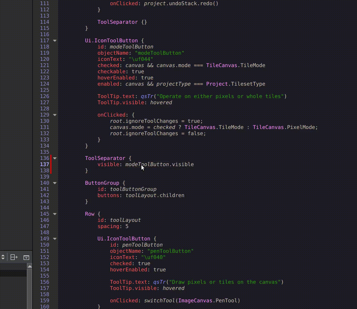Click the string "Draw pixels or tiles on the canvas"
This screenshot has width=357, height=309.
(225, 282)
